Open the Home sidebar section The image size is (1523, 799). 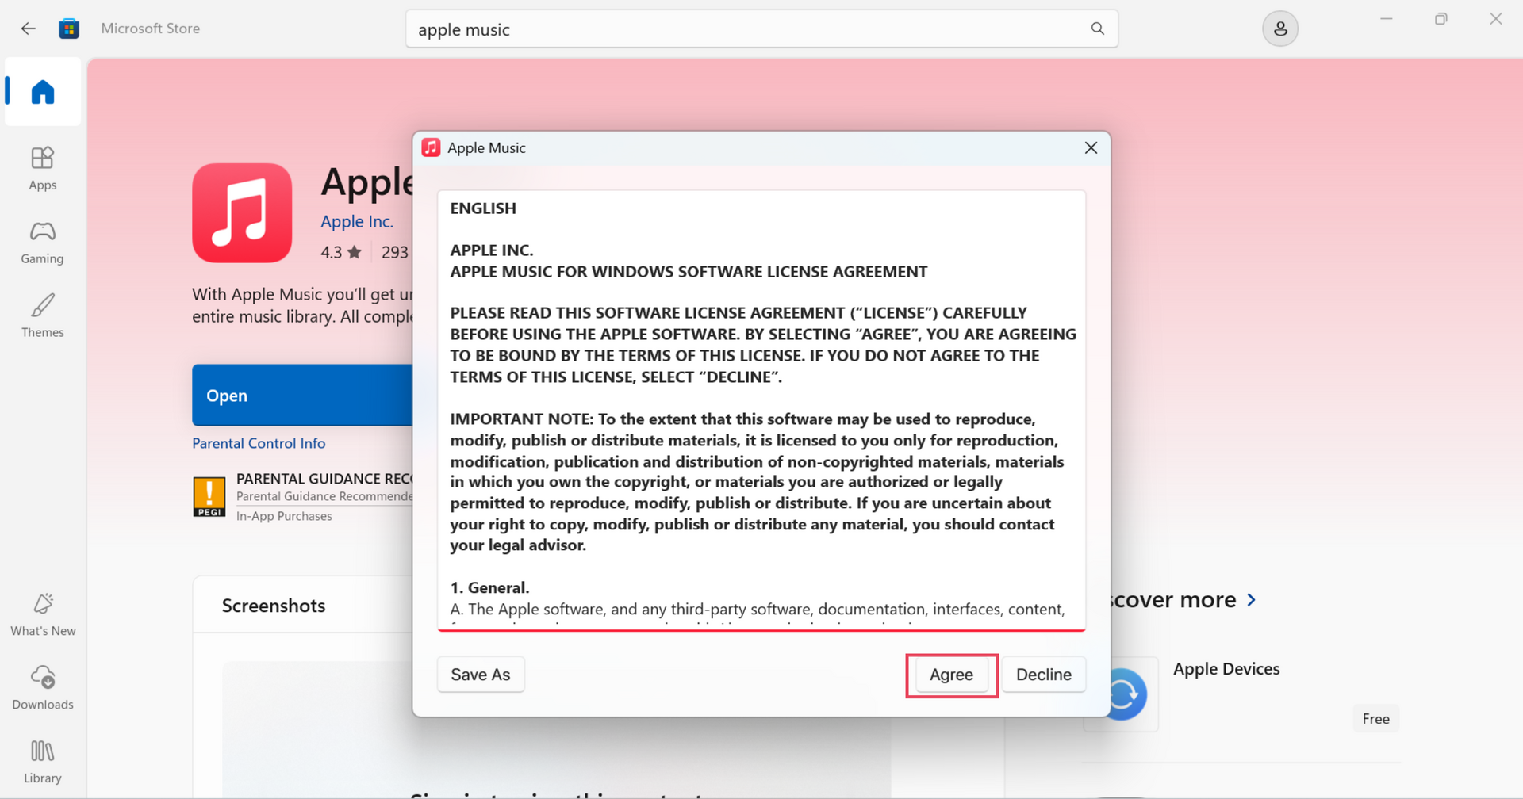point(43,92)
